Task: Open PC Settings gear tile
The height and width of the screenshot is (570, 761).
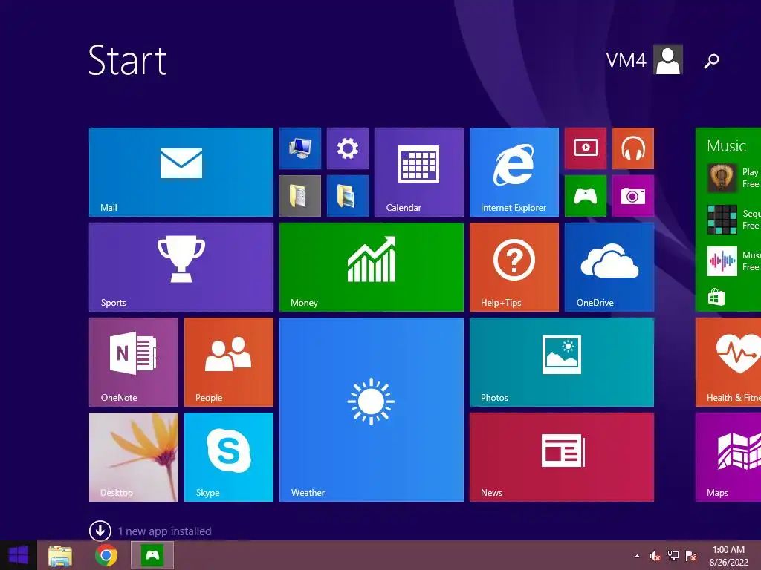Action: coord(348,148)
